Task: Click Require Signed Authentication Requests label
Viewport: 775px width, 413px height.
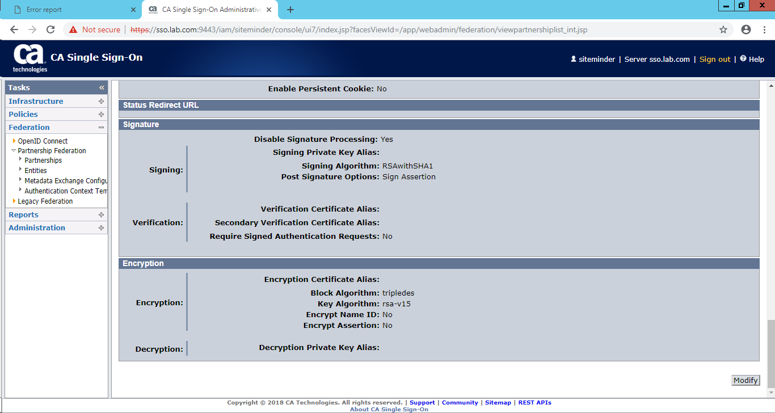Action: [294, 237]
